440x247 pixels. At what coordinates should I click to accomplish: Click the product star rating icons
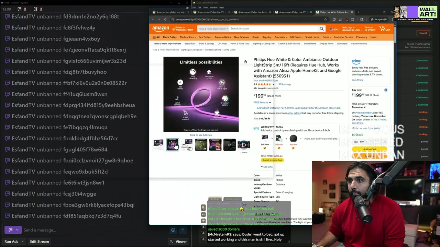tap(264, 84)
